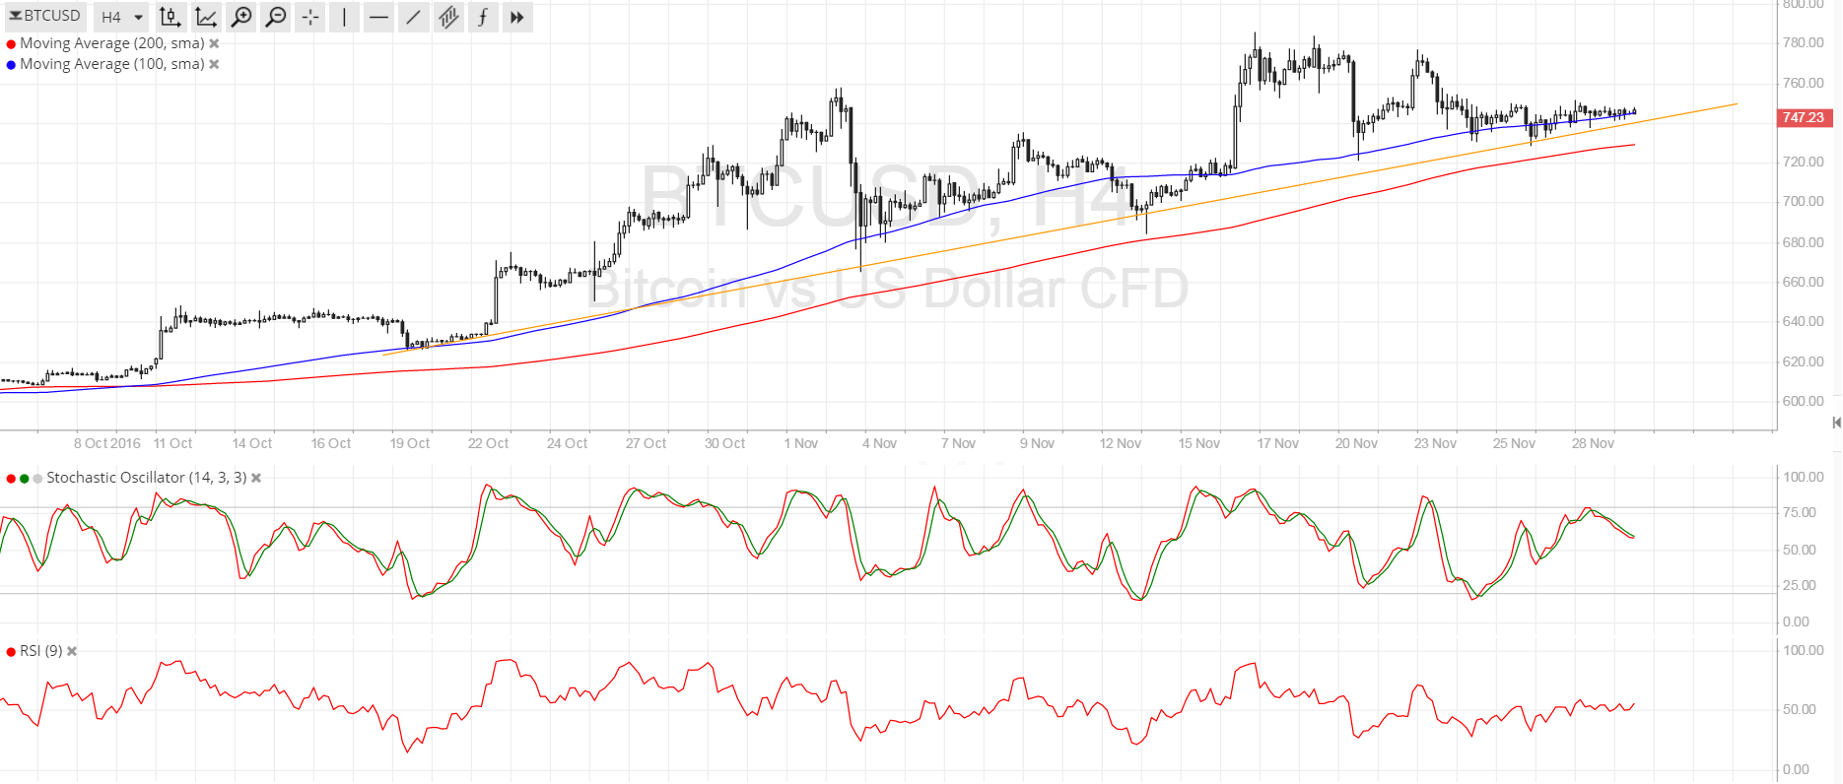Open the chart indicators menu
The image size is (1843, 784).
tap(206, 17)
